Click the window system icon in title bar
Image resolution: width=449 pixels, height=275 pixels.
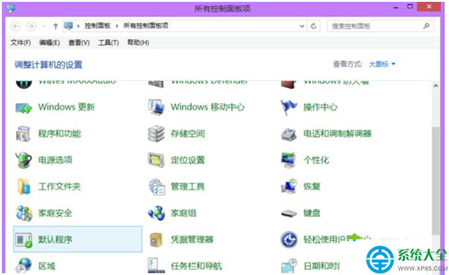pyautogui.click(x=10, y=8)
